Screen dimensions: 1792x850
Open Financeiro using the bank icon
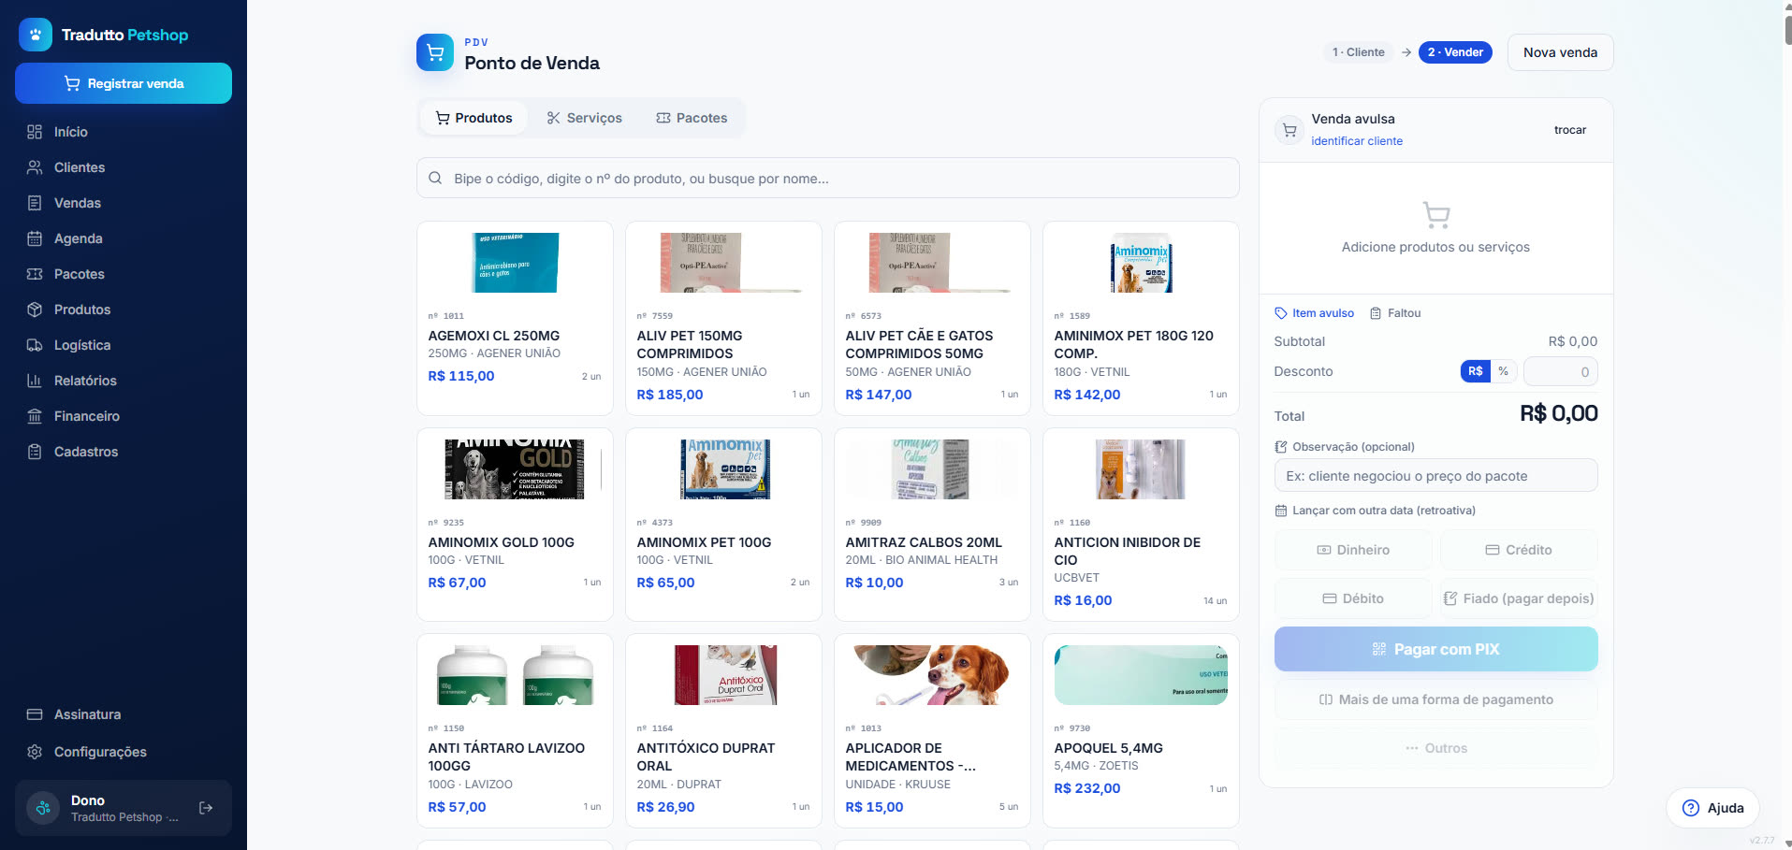coord(35,416)
